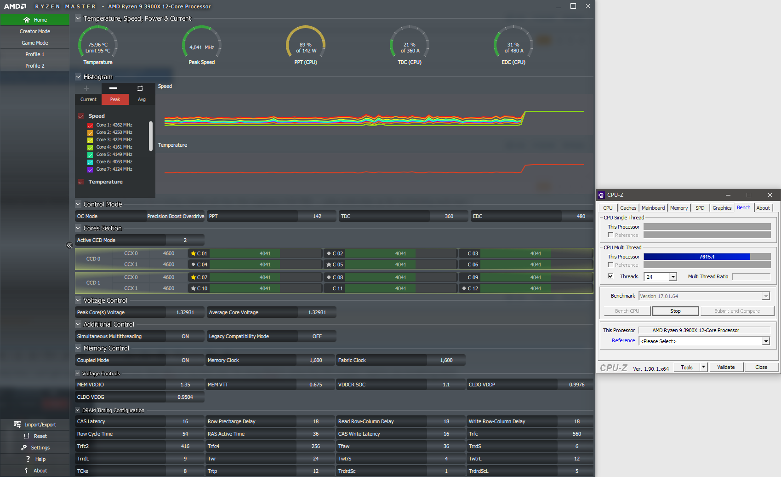Click the Close button in CPU-Z

click(761, 367)
